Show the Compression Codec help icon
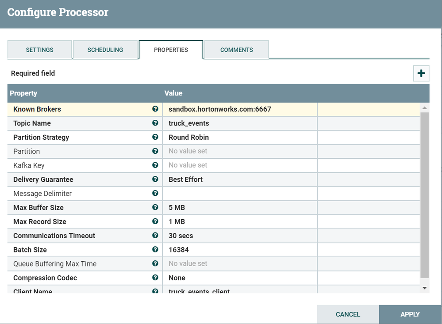 click(x=155, y=278)
